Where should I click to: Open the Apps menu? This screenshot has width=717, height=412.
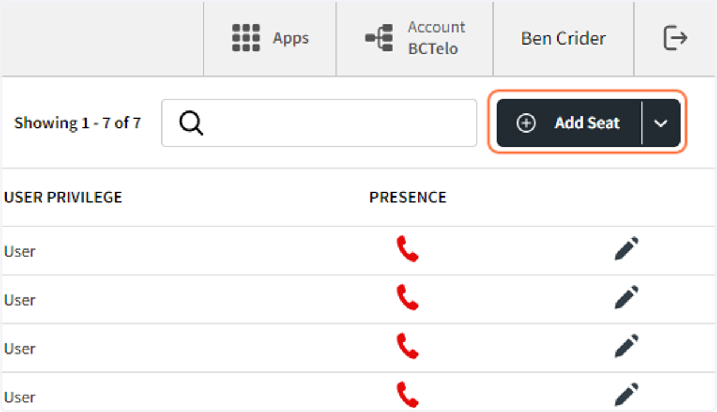pos(270,38)
